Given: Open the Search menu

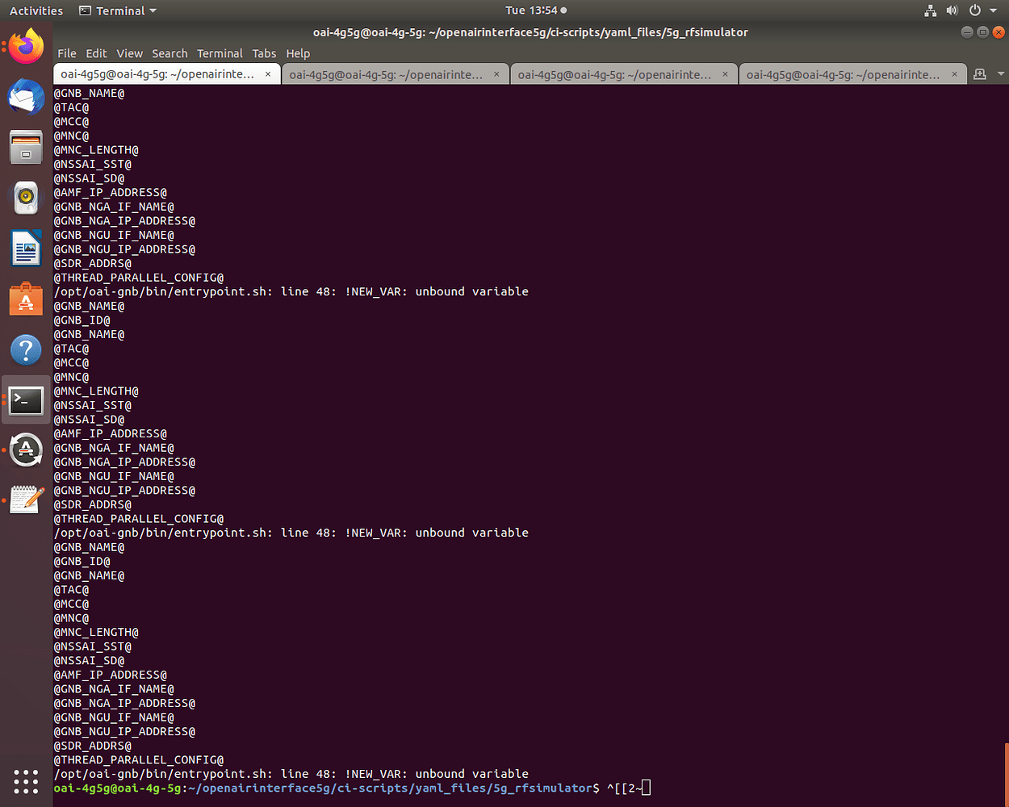Looking at the screenshot, I should (x=170, y=53).
